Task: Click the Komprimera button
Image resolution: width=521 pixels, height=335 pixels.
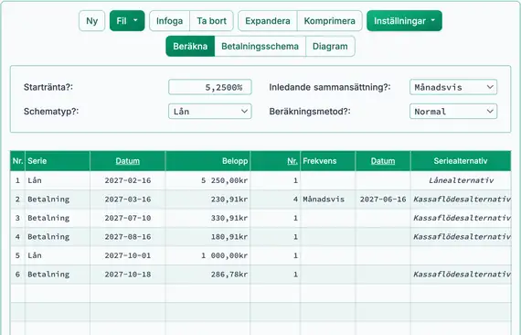Action: (330, 21)
